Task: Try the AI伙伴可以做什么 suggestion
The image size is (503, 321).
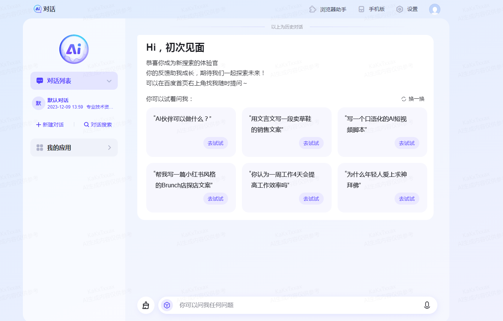Action: coord(216,143)
